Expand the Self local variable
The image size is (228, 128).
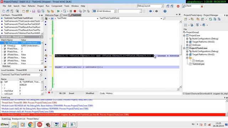[1, 82]
